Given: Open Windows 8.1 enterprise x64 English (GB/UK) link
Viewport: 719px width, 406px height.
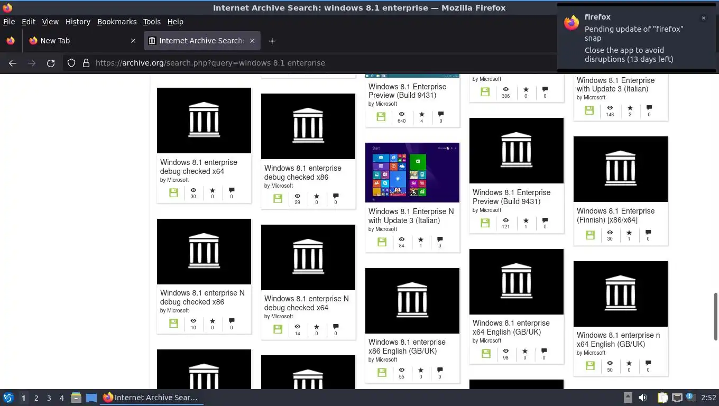Looking at the screenshot, I should 511,327.
